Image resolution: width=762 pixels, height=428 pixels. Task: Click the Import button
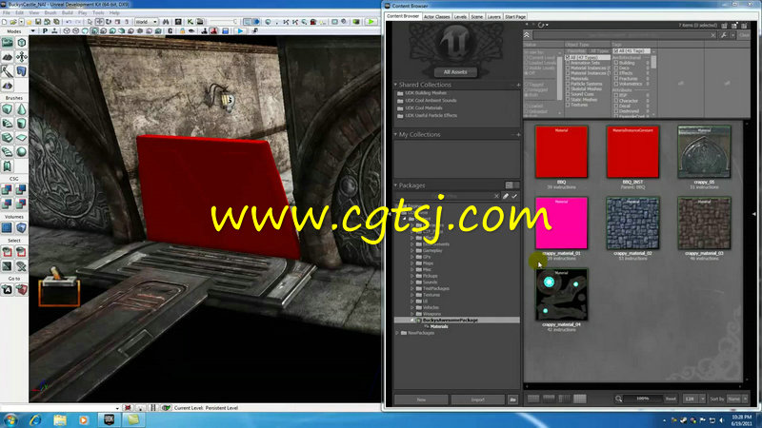(x=478, y=399)
